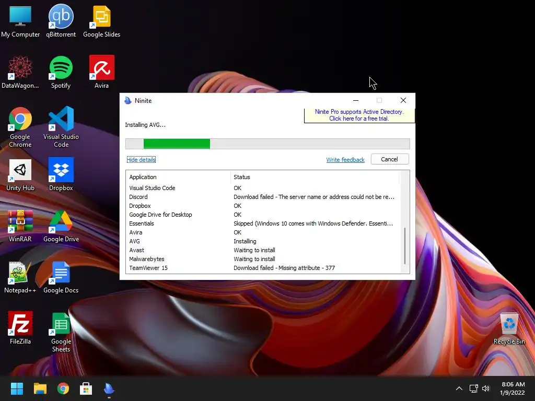
Task: Launch Google Chrome desktop shortcut
Action: click(20, 127)
